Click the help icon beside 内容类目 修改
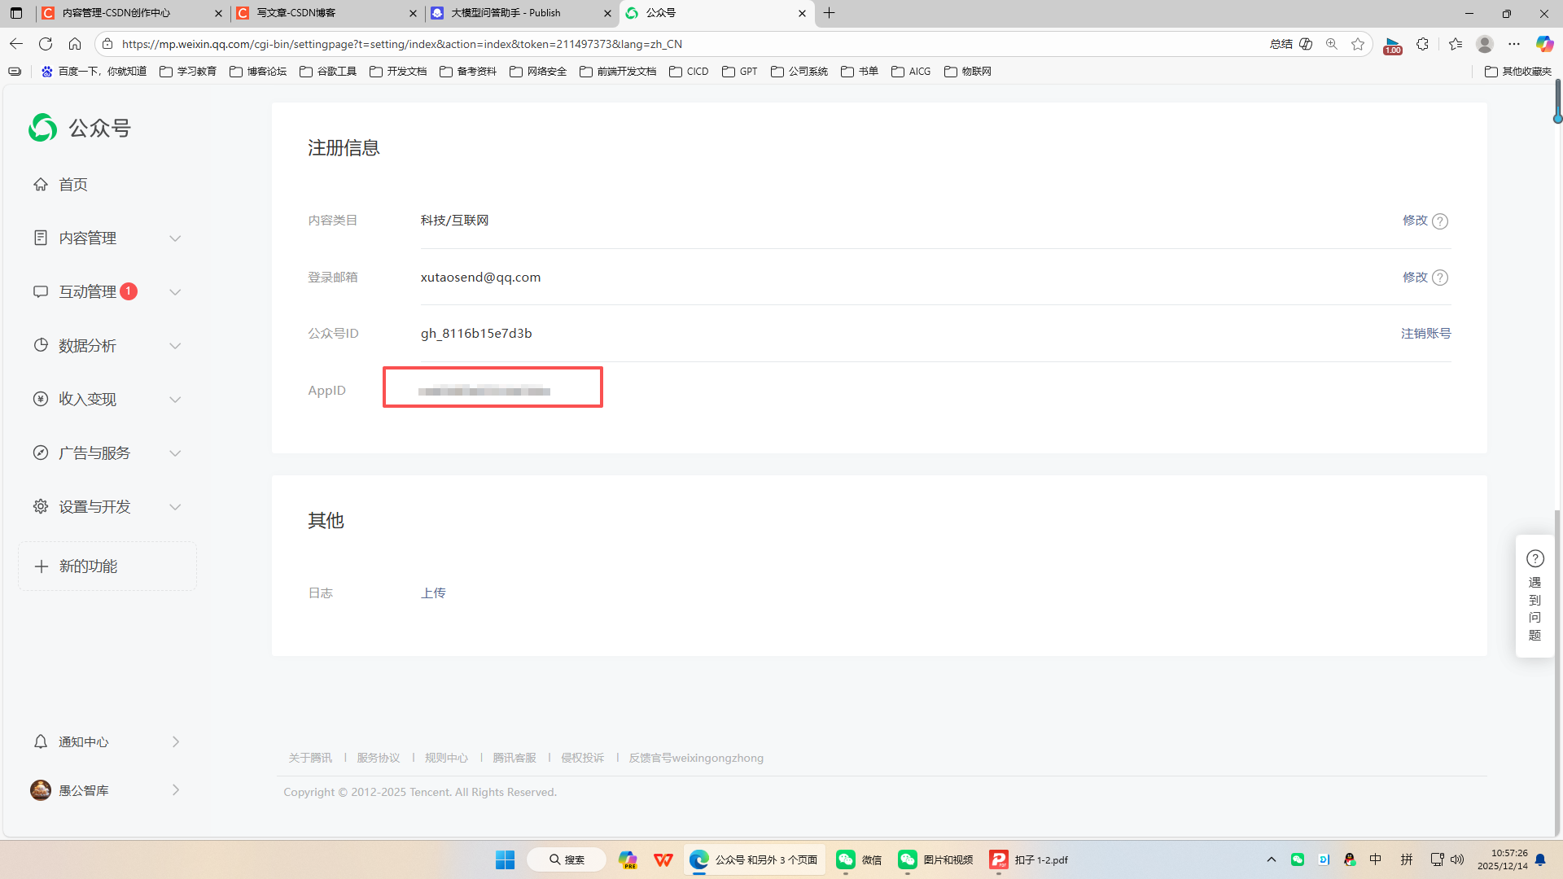The width and height of the screenshot is (1563, 879). click(x=1440, y=221)
